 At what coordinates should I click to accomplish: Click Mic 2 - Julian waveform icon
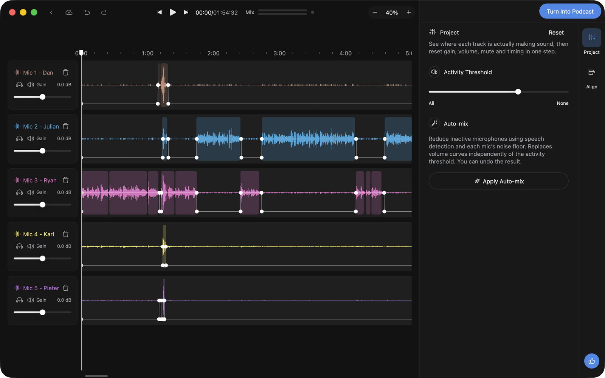[x=17, y=126]
